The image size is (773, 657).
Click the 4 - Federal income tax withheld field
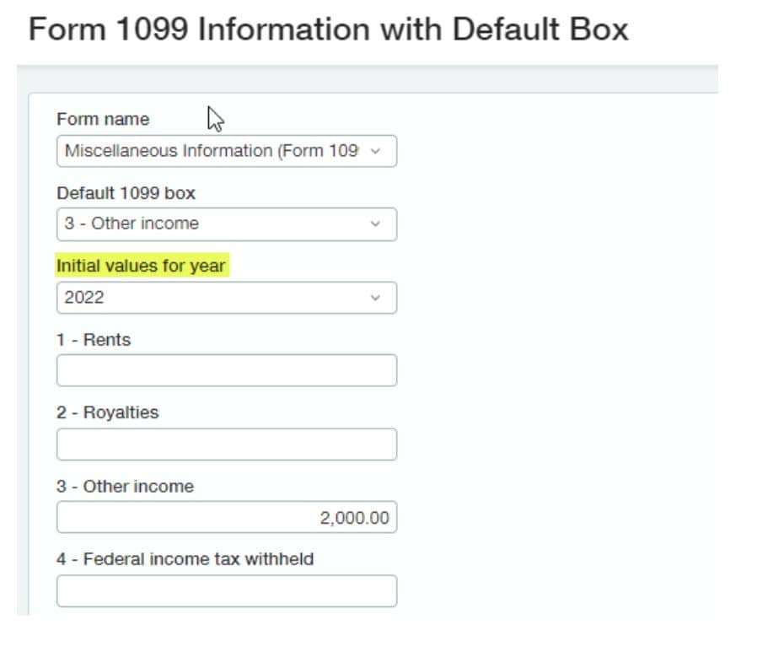pos(226,590)
